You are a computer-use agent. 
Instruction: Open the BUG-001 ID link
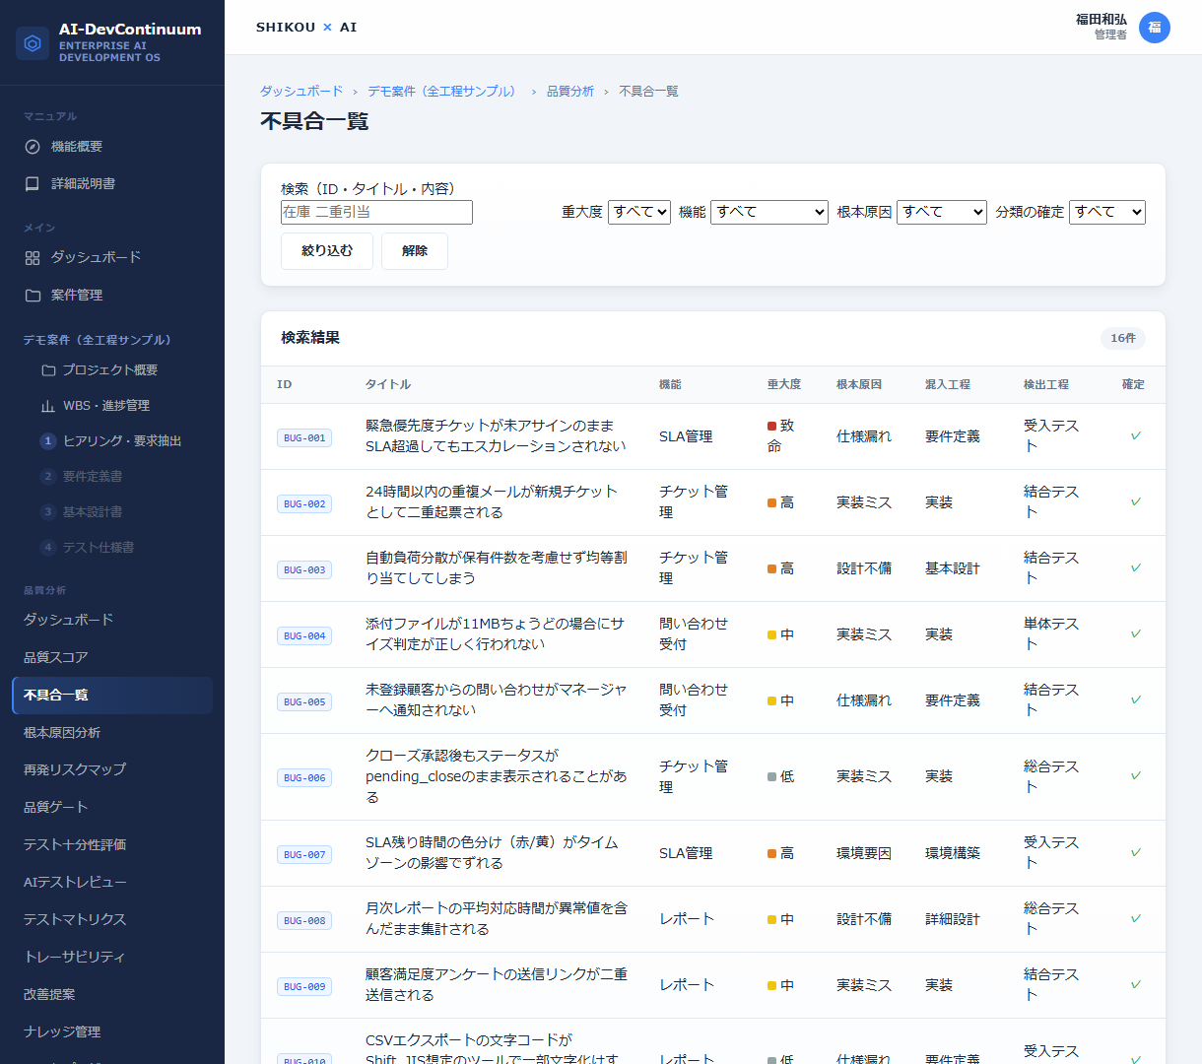tap(304, 438)
